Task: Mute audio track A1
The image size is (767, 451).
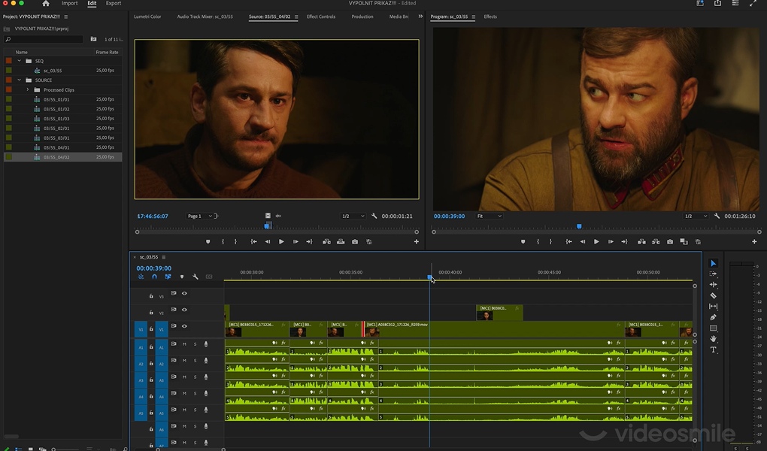Action: click(x=184, y=344)
